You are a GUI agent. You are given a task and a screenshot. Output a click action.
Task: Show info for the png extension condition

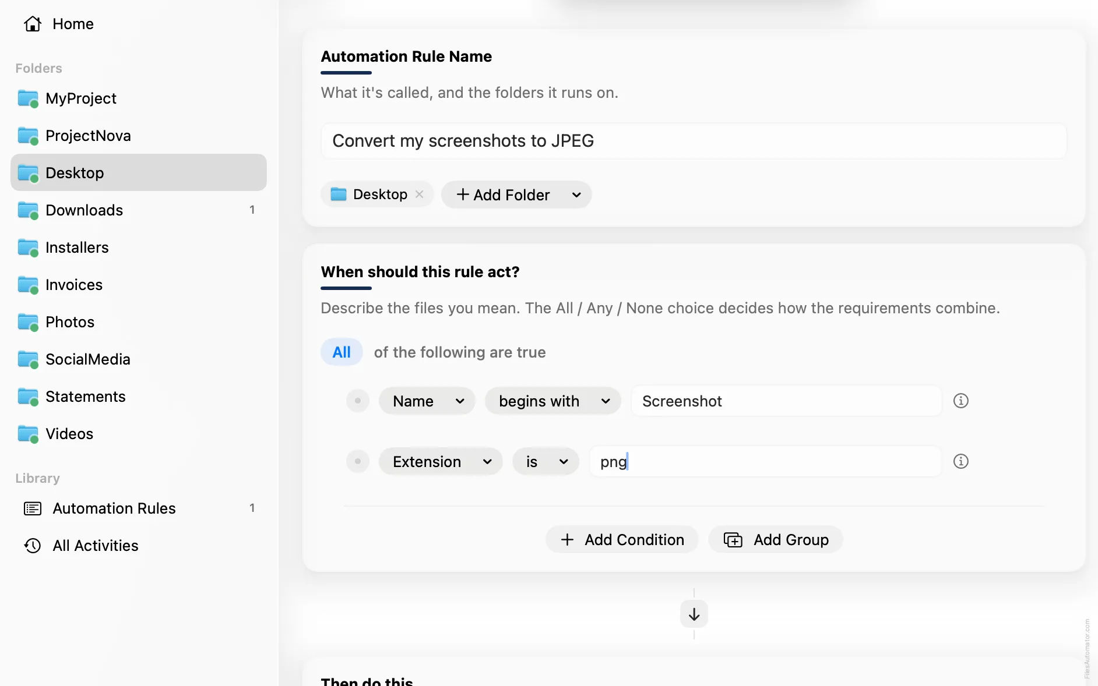click(x=960, y=461)
